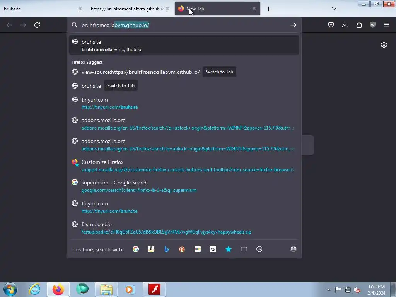Click the Go arrow in address bar

coord(294,25)
